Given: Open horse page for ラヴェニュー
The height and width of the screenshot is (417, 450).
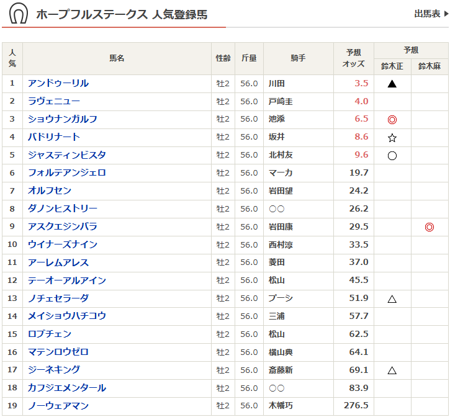Looking at the screenshot, I should [54, 101].
